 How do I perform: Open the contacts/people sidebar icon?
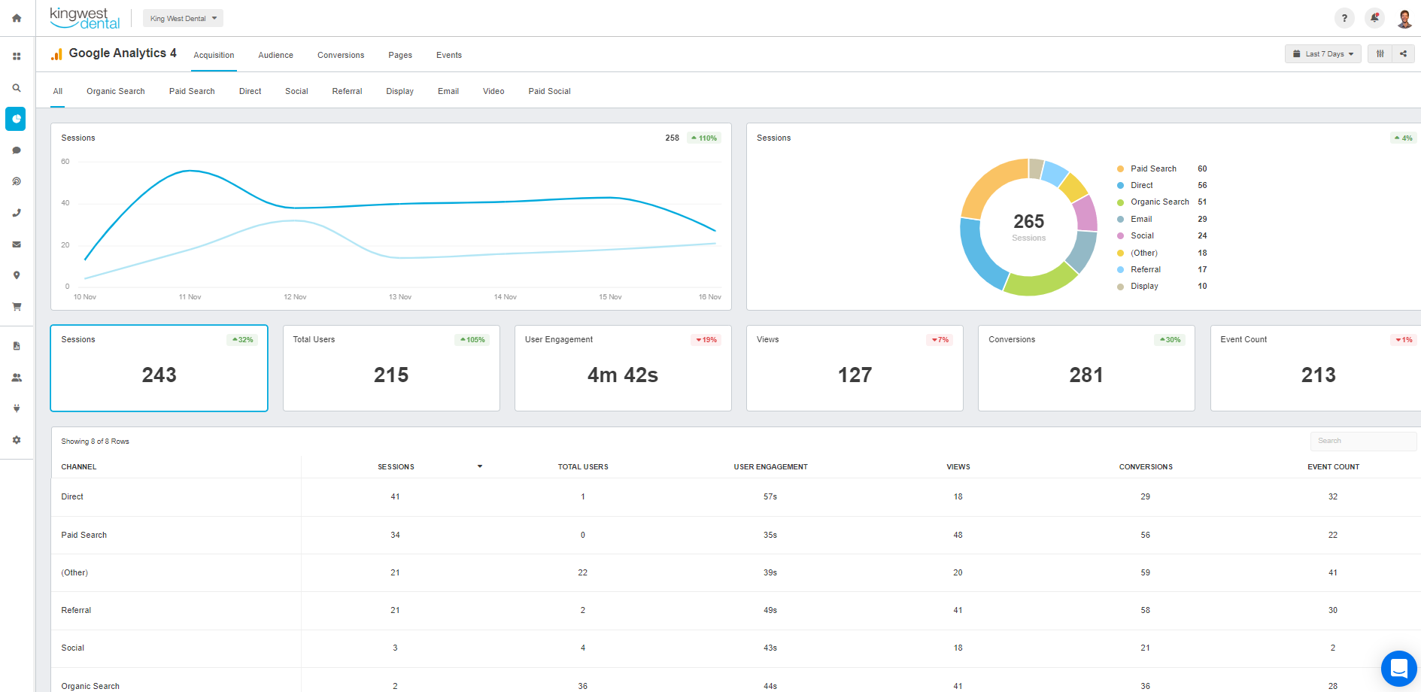click(x=16, y=377)
